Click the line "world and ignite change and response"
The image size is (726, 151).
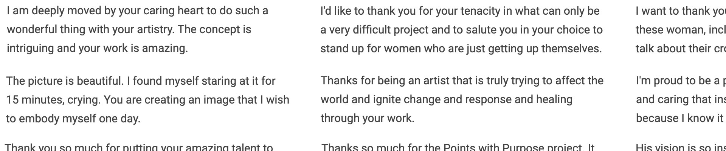click(x=447, y=99)
